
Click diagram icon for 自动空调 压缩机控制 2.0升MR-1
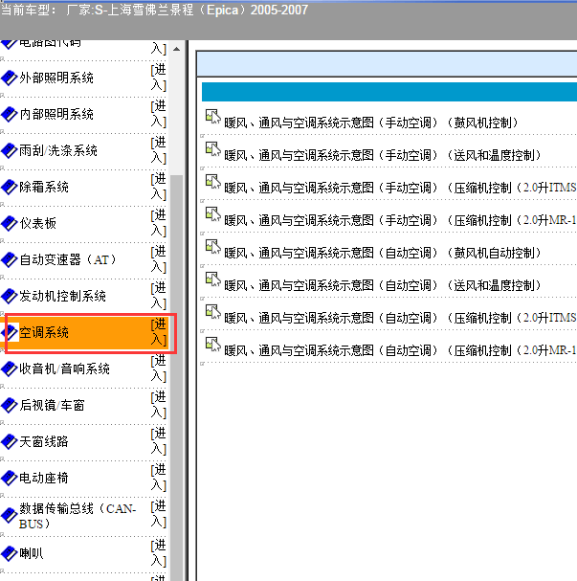(x=213, y=345)
